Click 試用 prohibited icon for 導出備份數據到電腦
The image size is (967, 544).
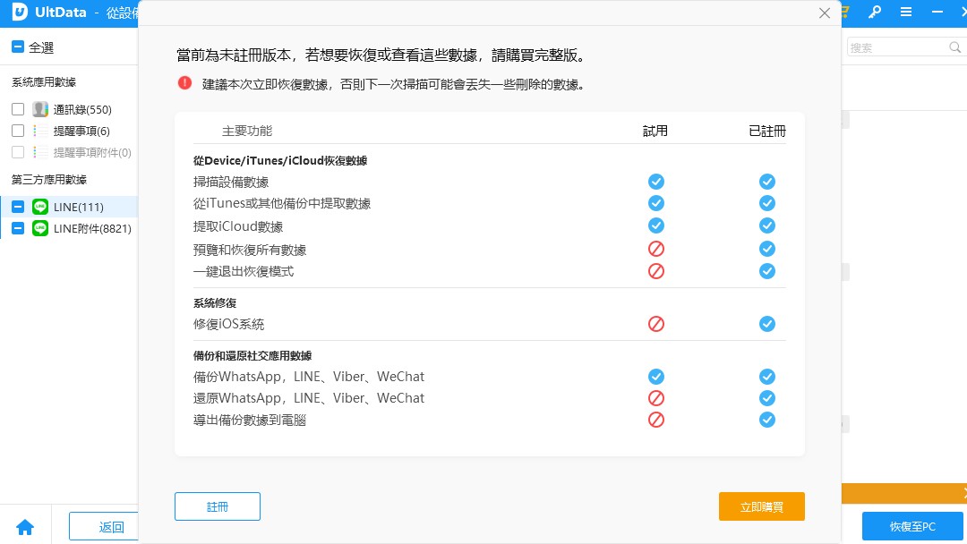[656, 420]
